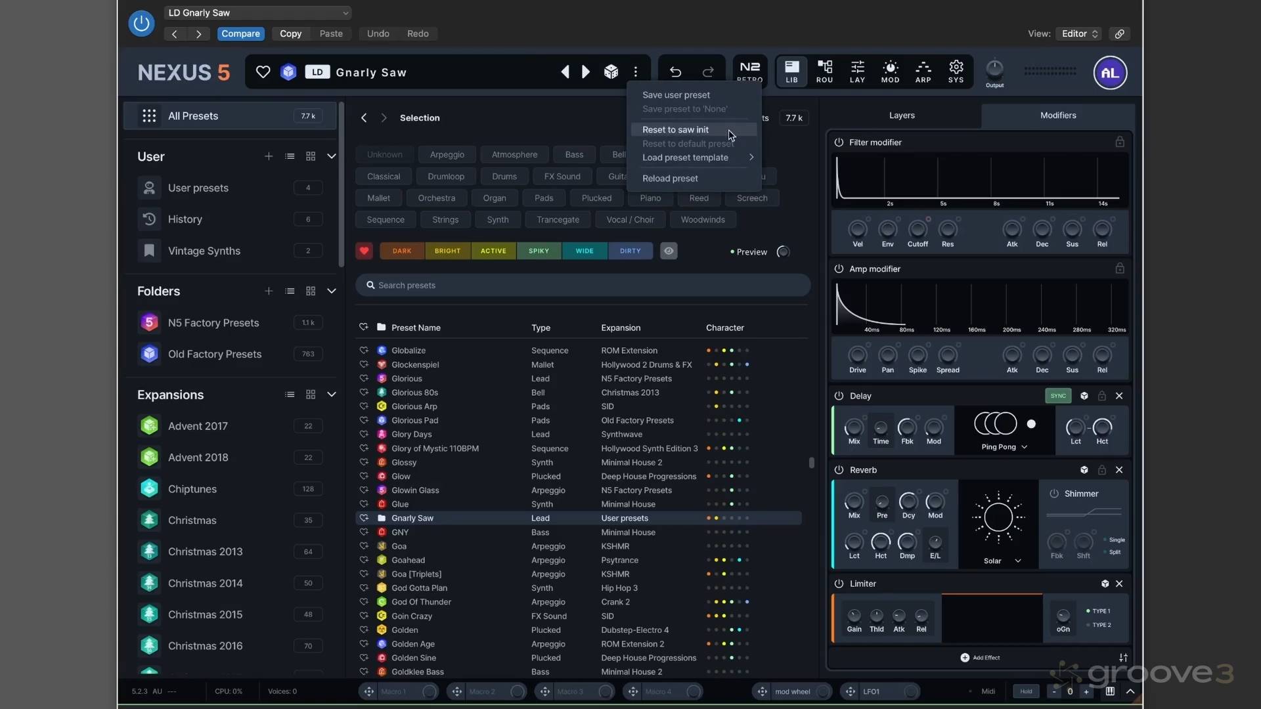
Task: Filter by DARK character tag
Action: [402, 251]
